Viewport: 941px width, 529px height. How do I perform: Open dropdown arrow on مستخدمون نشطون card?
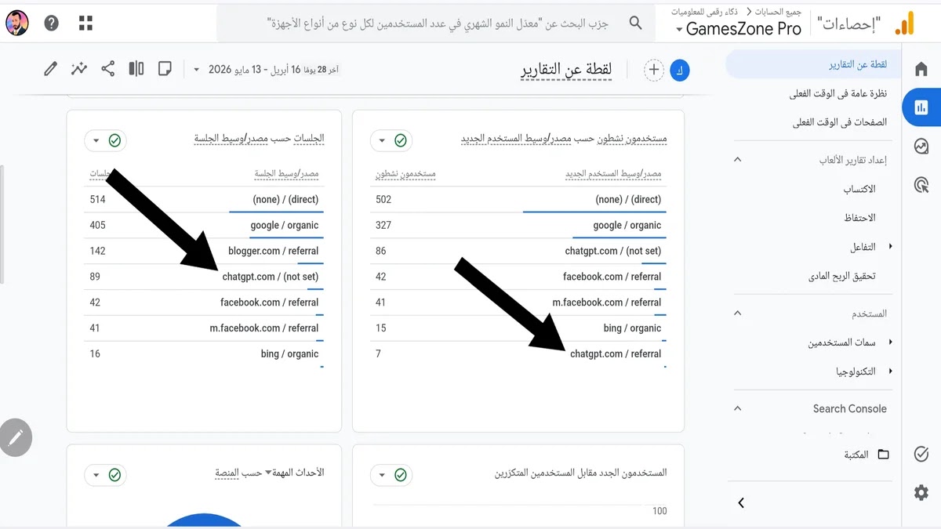383,141
